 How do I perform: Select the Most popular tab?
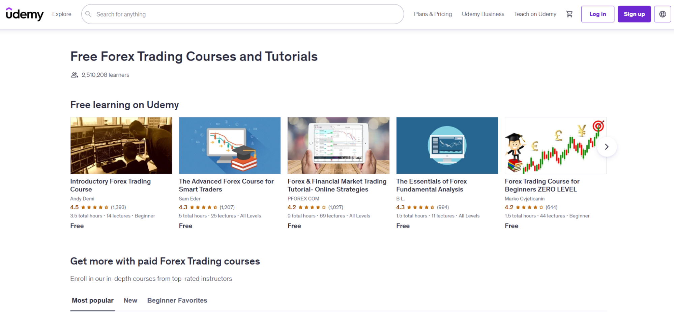pos(93,301)
